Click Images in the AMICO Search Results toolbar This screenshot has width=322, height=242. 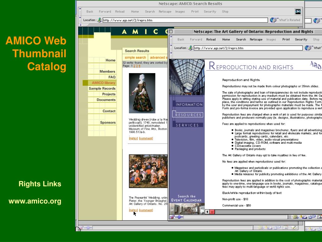pos(180,12)
